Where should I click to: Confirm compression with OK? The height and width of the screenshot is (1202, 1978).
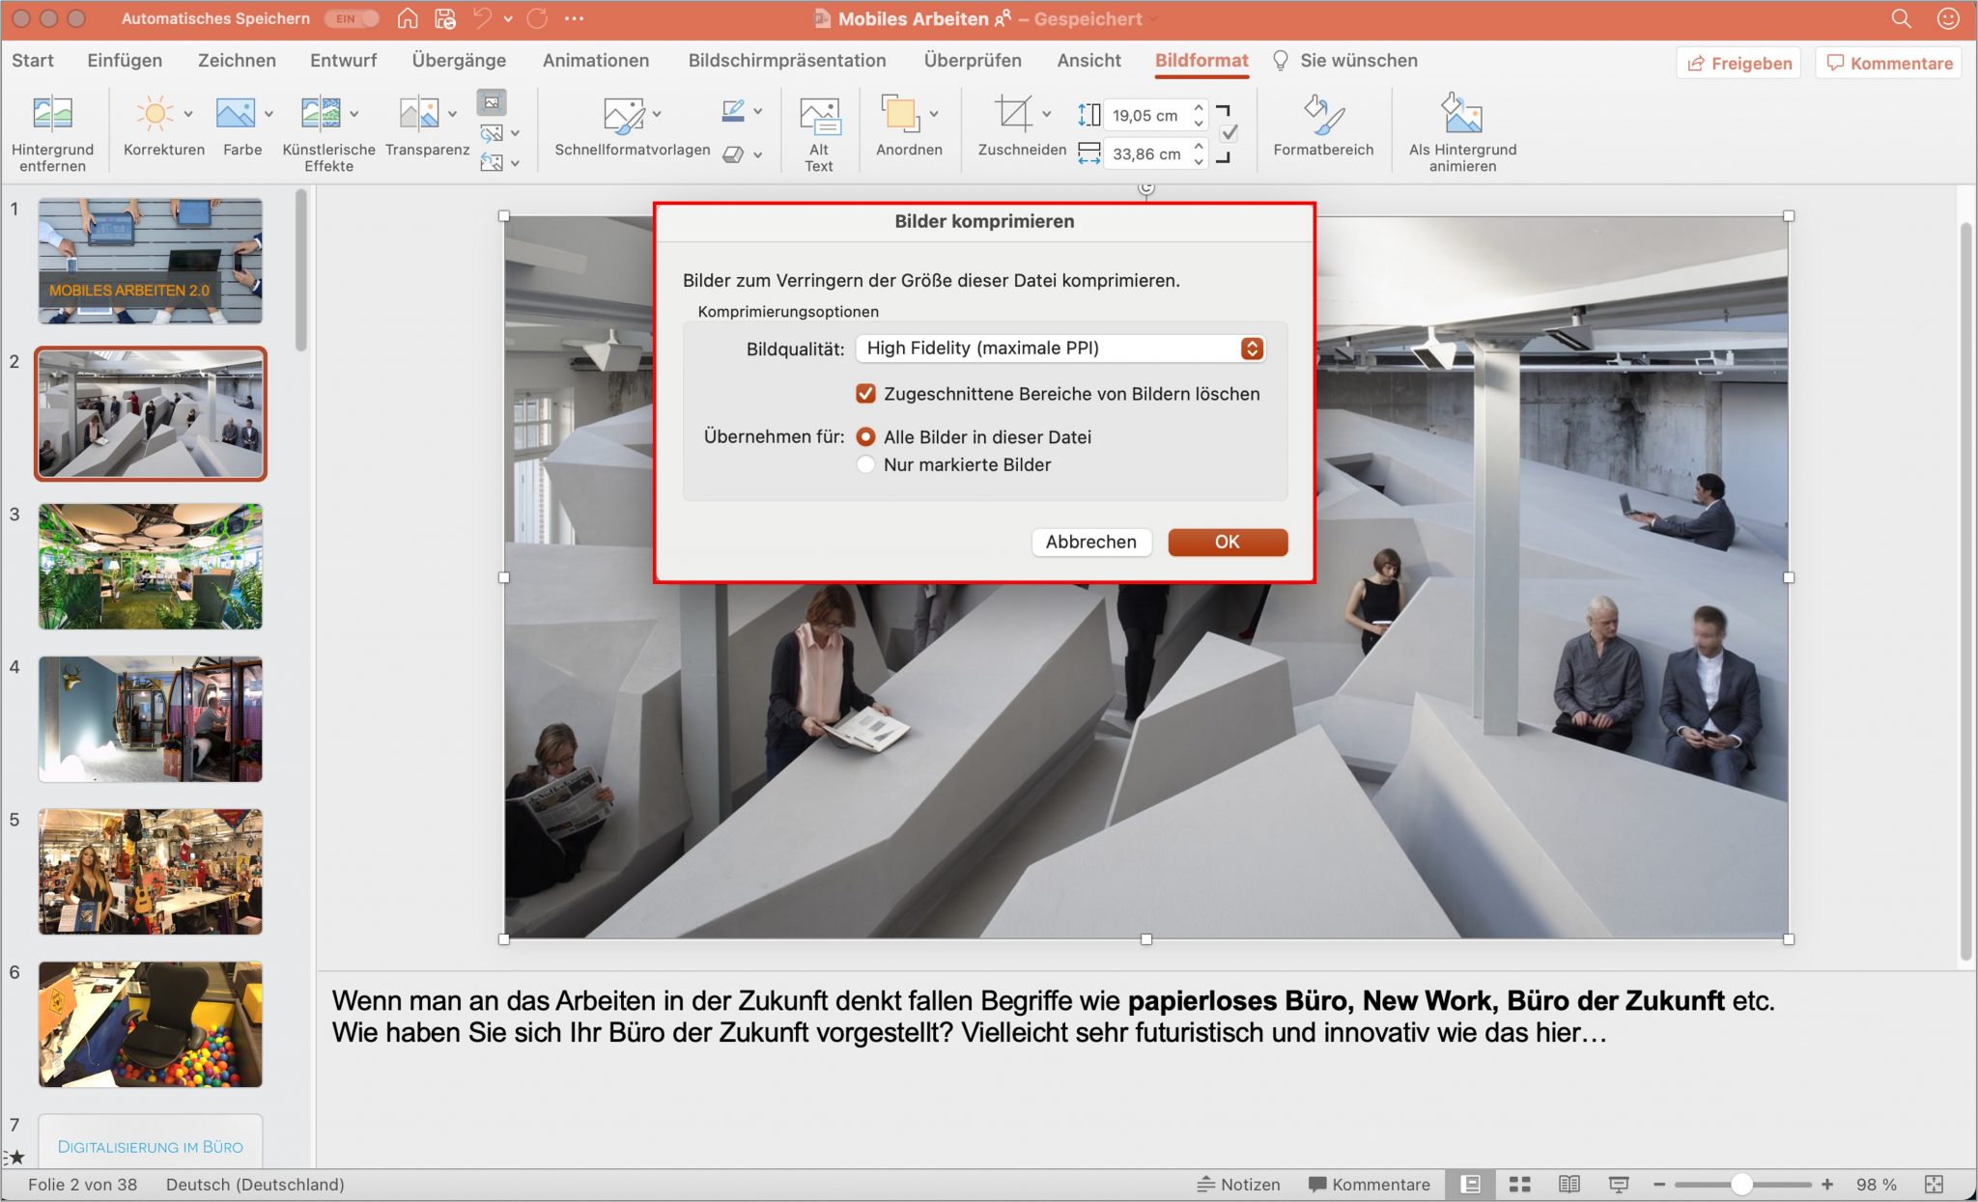coord(1227,542)
